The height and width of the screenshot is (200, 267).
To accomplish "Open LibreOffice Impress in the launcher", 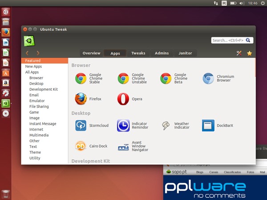I will (x=6, y=63).
